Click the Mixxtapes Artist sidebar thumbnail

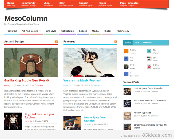click(127, 104)
